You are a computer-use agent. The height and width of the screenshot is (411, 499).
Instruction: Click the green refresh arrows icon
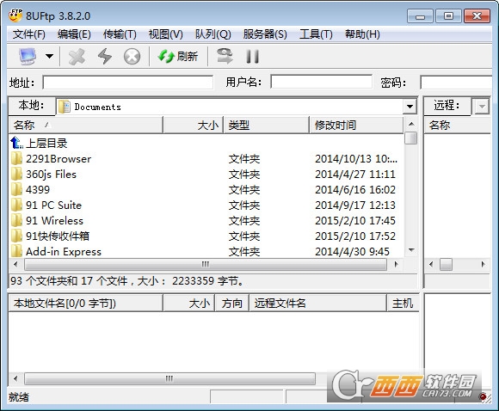(x=166, y=57)
